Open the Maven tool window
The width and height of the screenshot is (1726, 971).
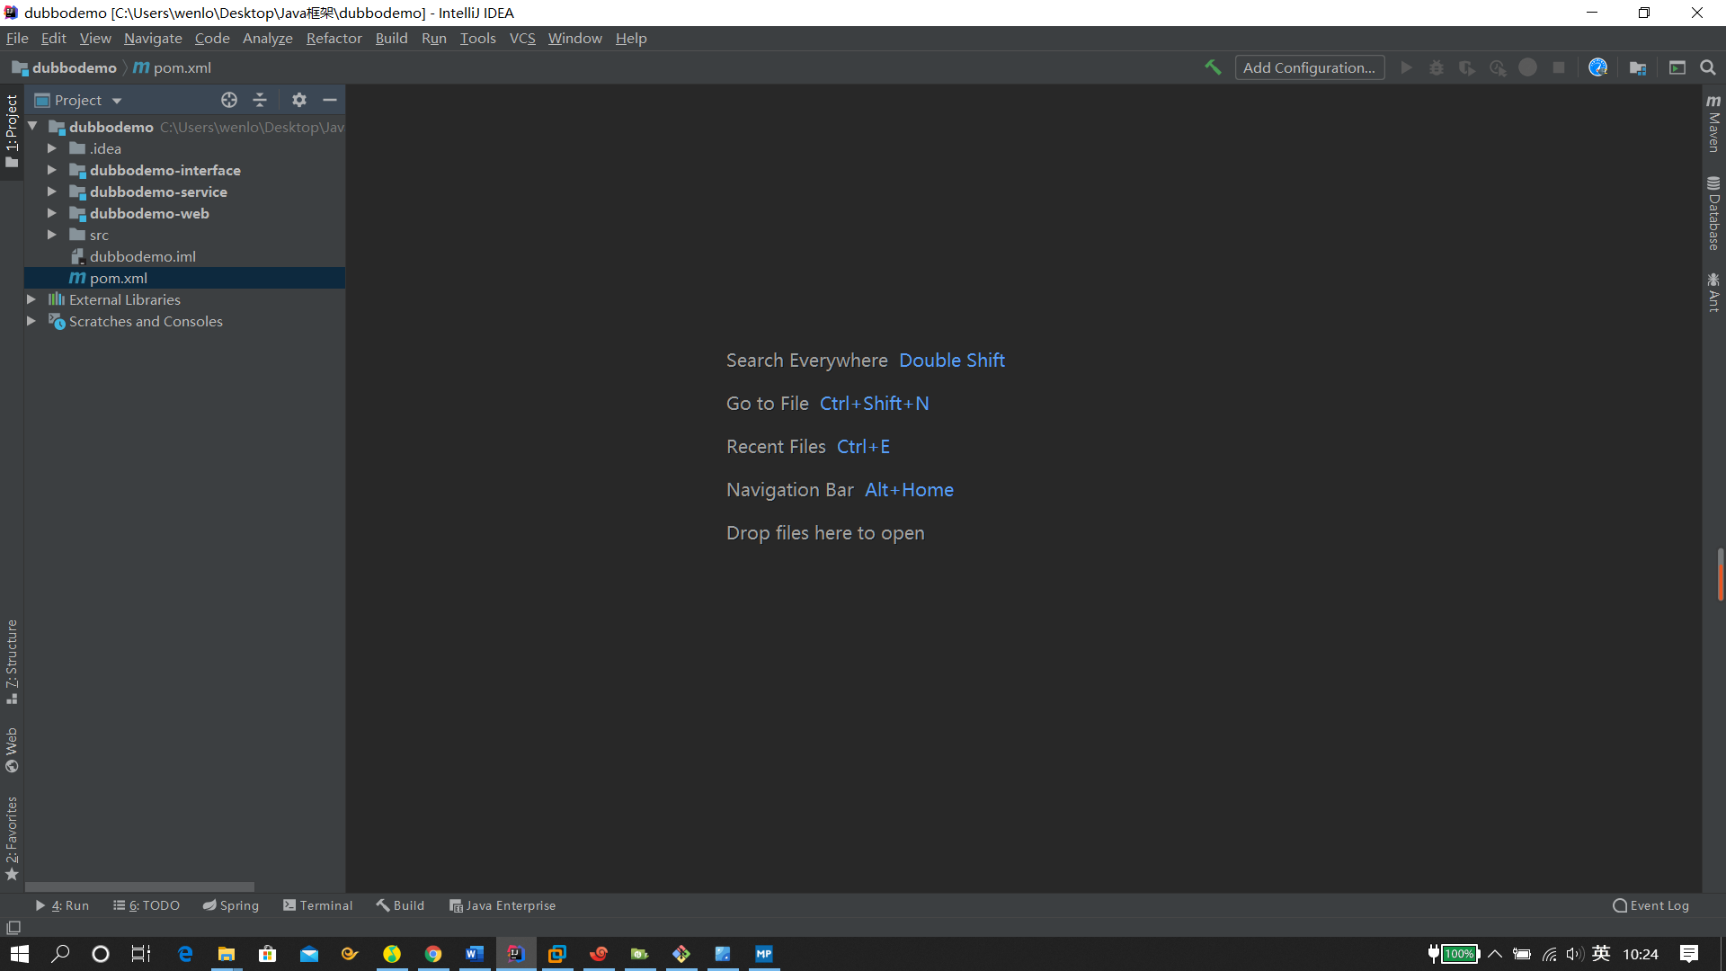click(x=1713, y=124)
